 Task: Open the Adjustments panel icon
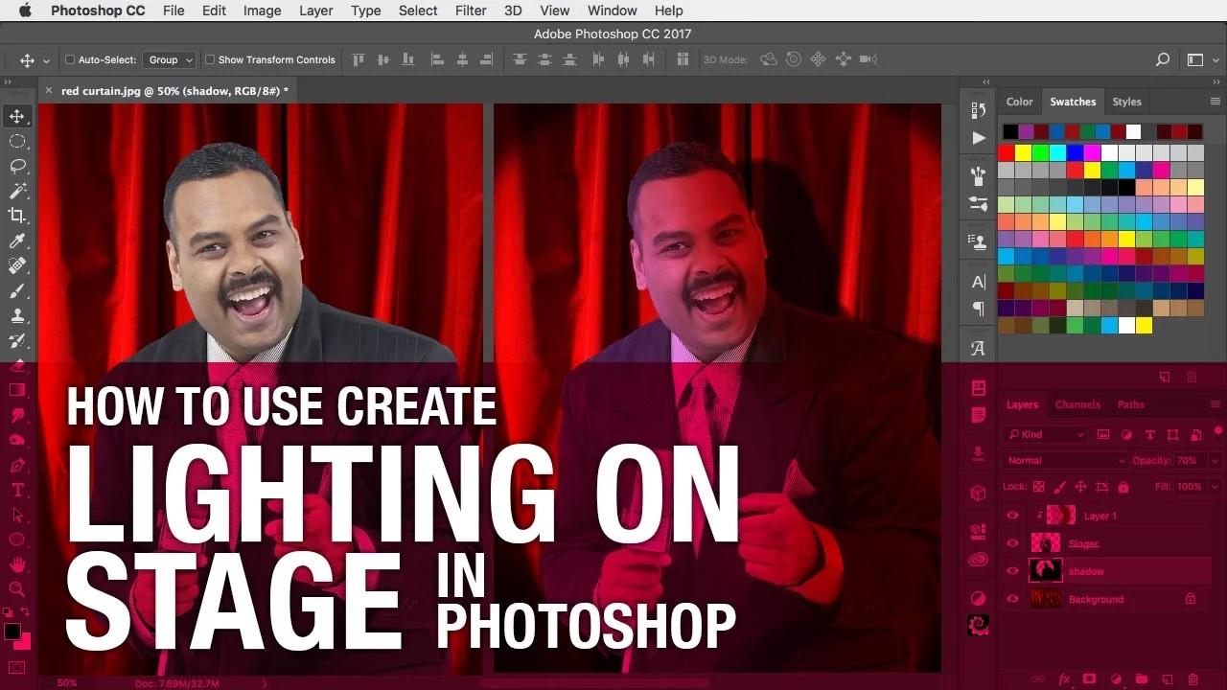point(979,598)
